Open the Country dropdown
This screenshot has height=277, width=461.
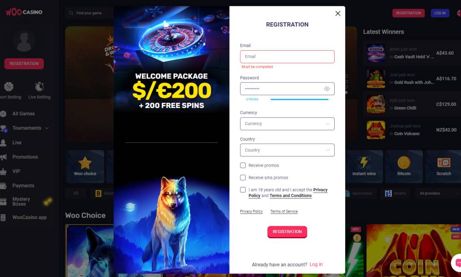coord(287,150)
